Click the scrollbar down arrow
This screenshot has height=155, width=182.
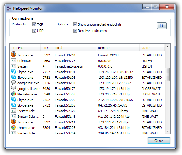pyautogui.click(x=167, y=131)
